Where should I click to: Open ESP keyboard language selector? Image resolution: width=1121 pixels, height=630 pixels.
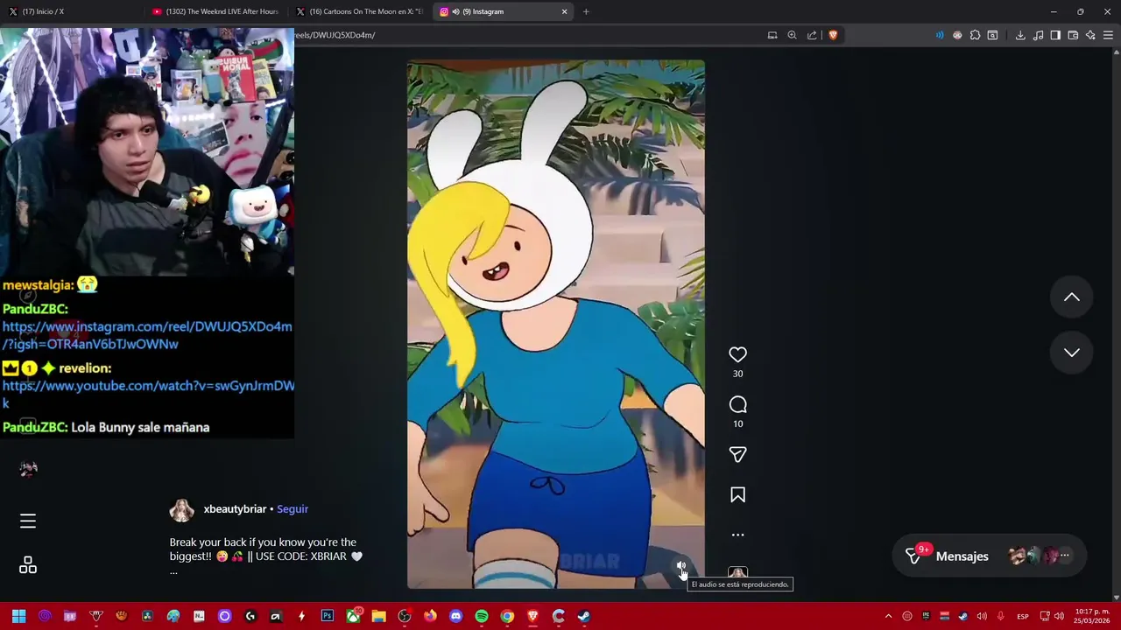click(x=1023, y=616)
